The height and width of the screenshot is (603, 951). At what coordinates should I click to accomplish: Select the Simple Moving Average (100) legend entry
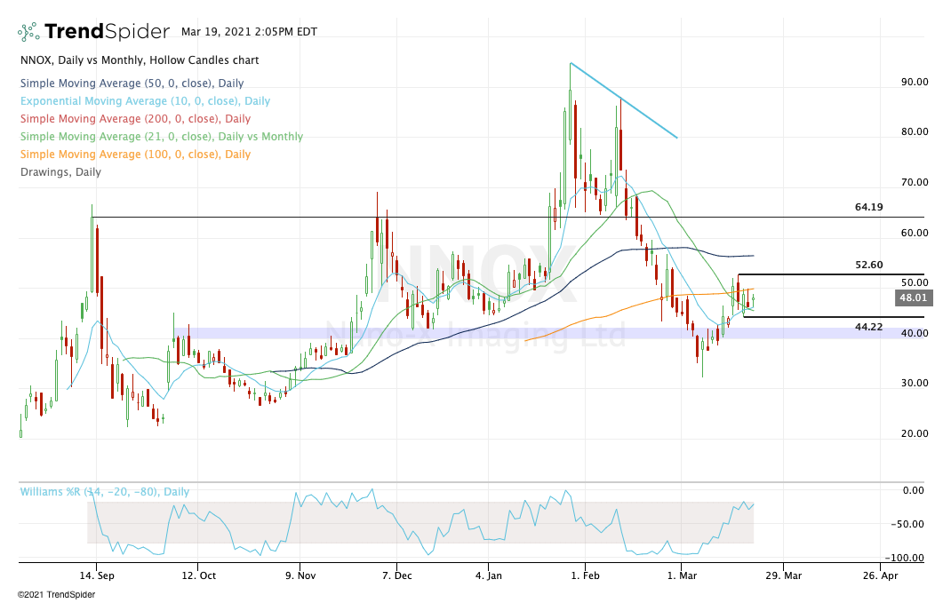coord(135,154)
